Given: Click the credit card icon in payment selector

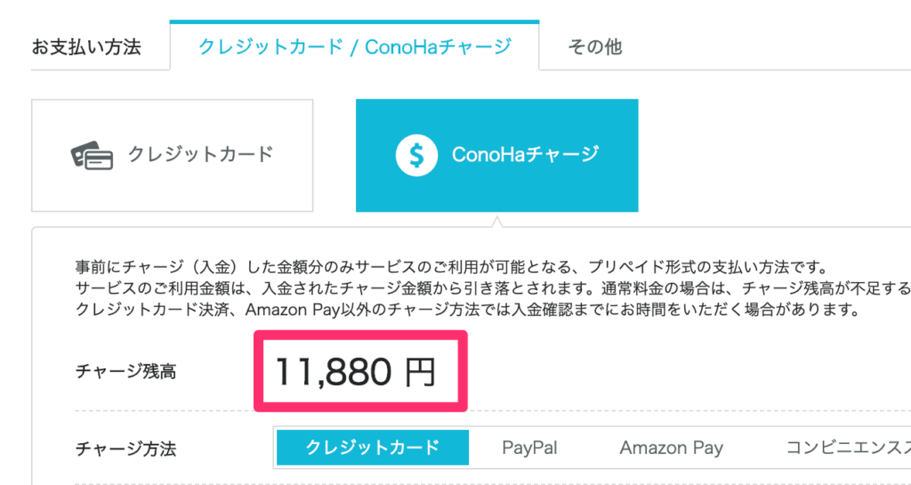Looking at the screenshot, I should [92, 157].
